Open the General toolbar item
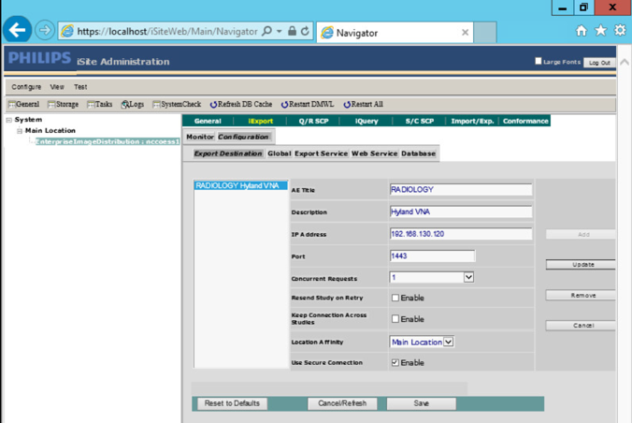The height and width of the screenshot is (423, 632). coord(23,104)
